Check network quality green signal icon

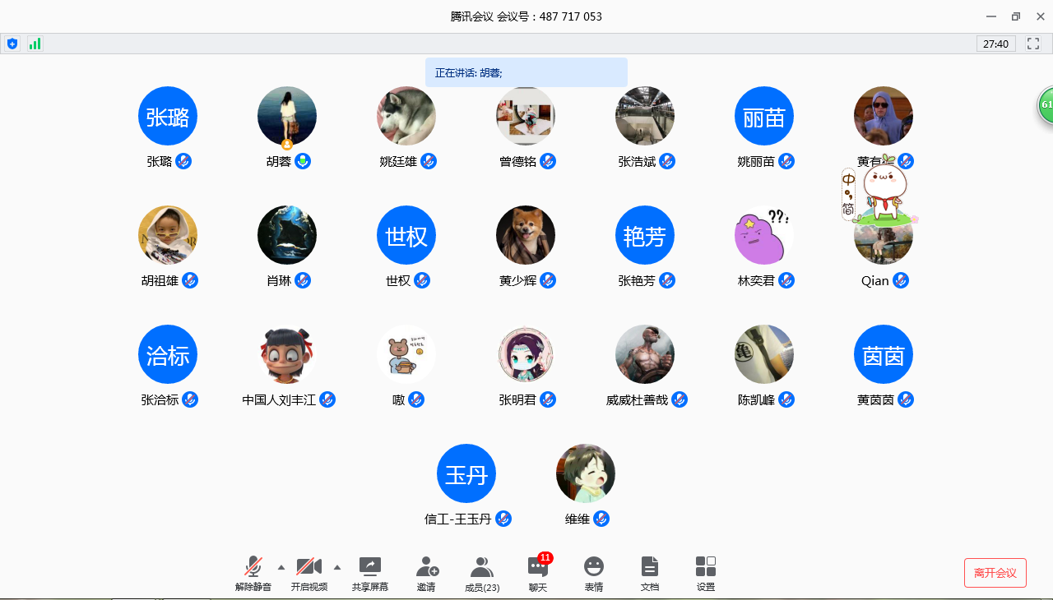(x=35, y=44)
